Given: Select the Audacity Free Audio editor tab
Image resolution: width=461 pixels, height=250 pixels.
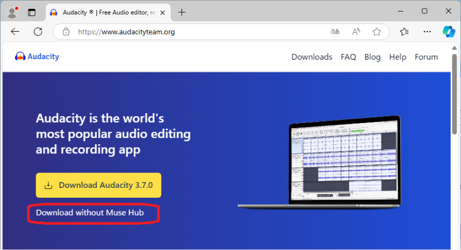Looking at the screenshot, I should [x=108, y=12].
